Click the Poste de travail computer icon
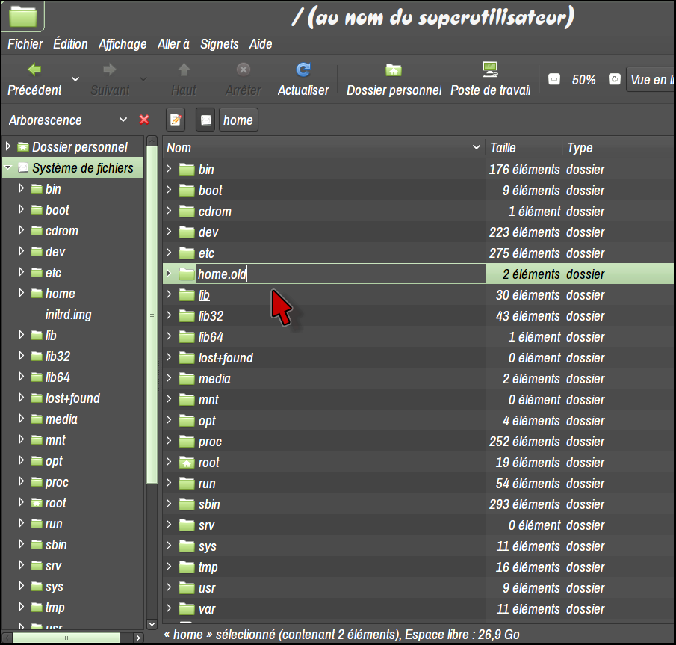676x645 pixels. [x=490, y=70]
